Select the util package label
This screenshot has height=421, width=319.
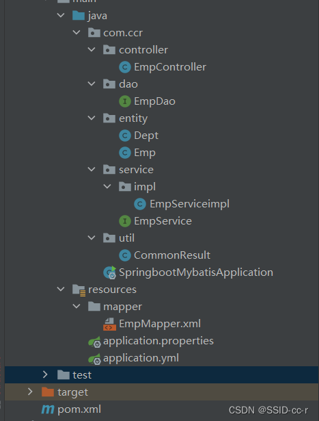[126, 238]
